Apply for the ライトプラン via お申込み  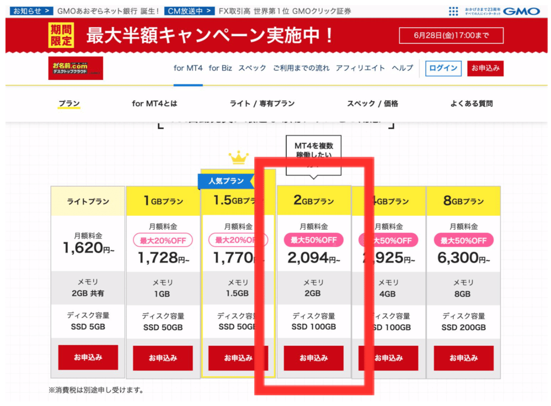pos(88,357)
